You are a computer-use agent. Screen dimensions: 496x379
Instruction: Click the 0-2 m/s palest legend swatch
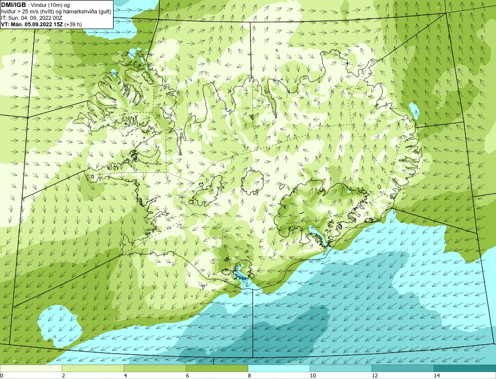pos(31,368)
